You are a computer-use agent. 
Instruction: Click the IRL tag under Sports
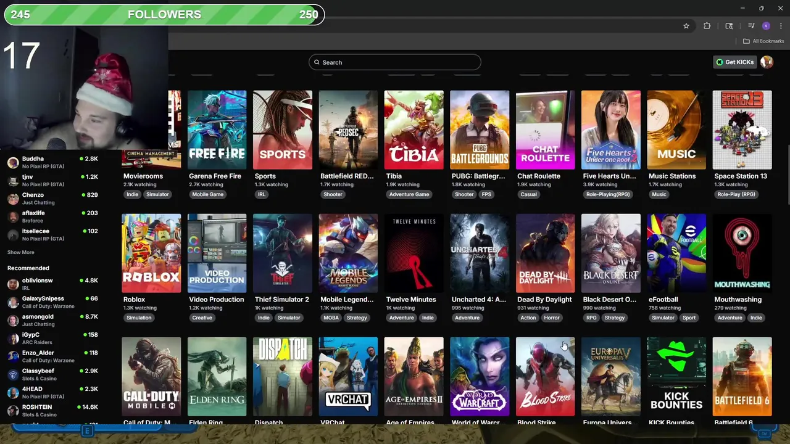[262, 194]
